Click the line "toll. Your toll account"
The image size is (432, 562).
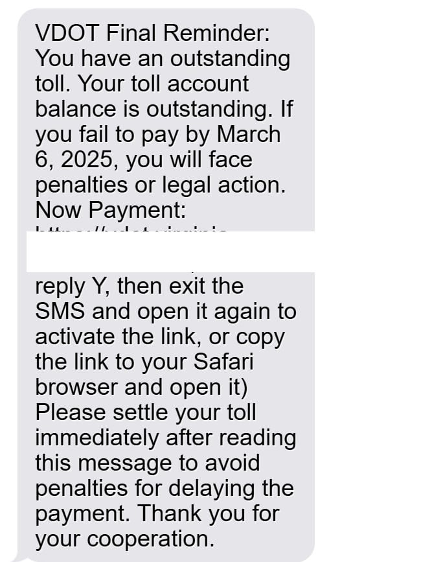tap(142, 84)
